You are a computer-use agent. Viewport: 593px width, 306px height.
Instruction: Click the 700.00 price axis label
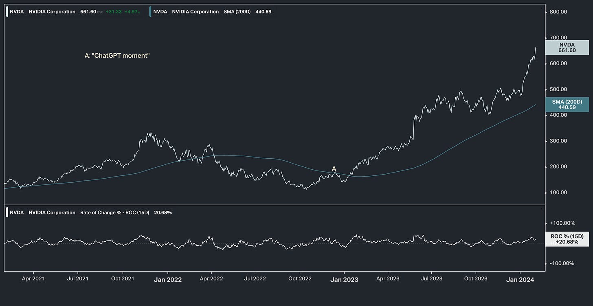point(558,37)
